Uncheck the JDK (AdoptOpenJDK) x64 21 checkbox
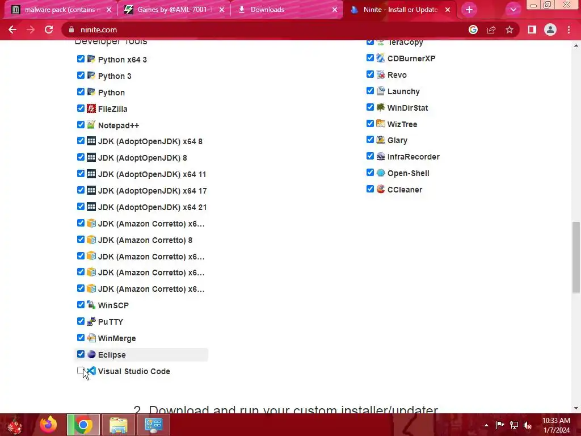Image resolution: width=581 pixels, height=436 pixels. [81, 207]
